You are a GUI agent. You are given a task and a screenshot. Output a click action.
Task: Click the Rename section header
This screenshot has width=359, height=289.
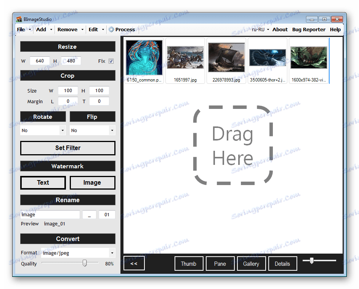coord(68,200)
